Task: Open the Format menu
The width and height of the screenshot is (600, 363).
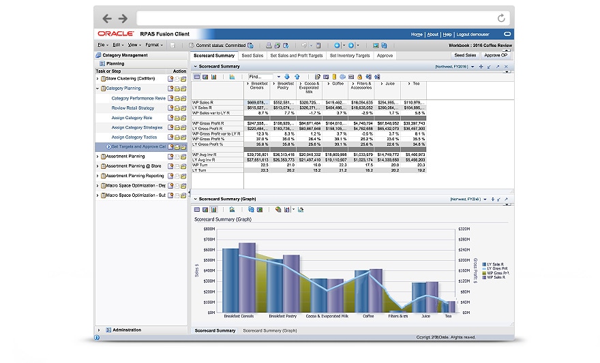Action: coord(154,45)
